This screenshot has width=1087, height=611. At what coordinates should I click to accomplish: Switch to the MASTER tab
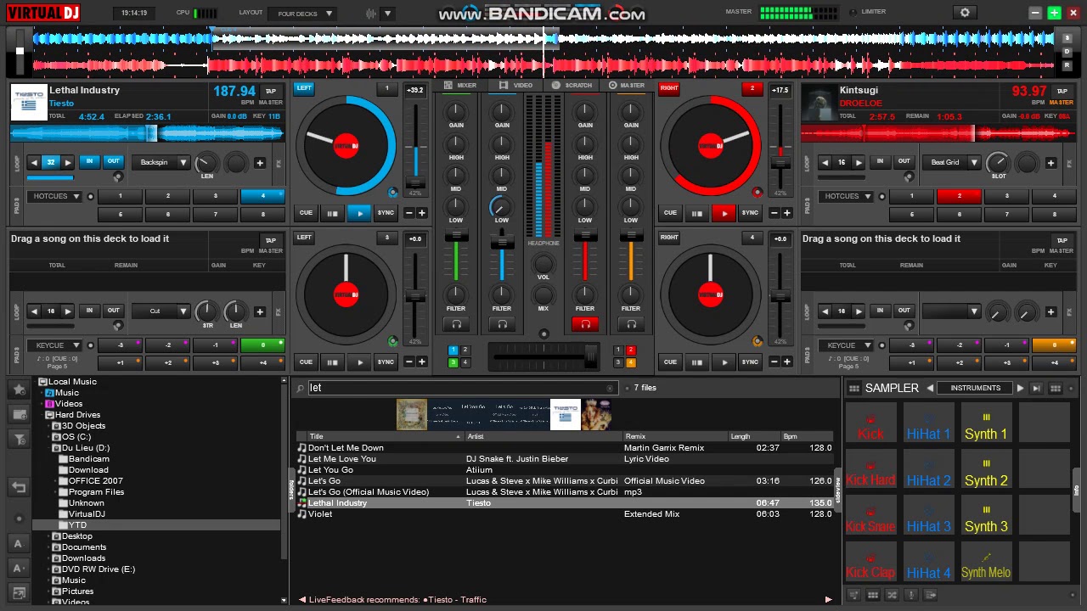pyautogui.click(x=627, y=86)
